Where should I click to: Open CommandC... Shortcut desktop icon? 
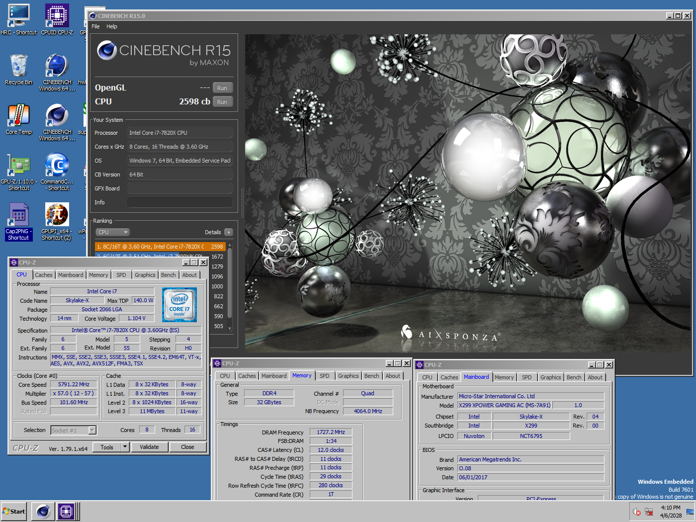pos(57,172)
